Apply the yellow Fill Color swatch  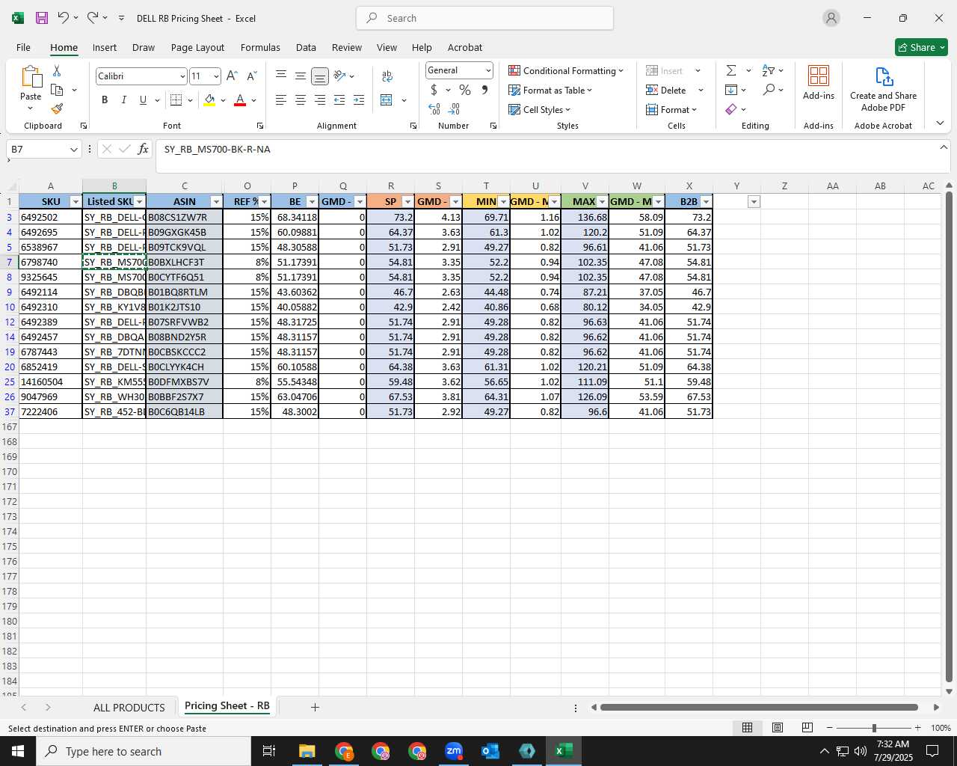click(209, 100)
